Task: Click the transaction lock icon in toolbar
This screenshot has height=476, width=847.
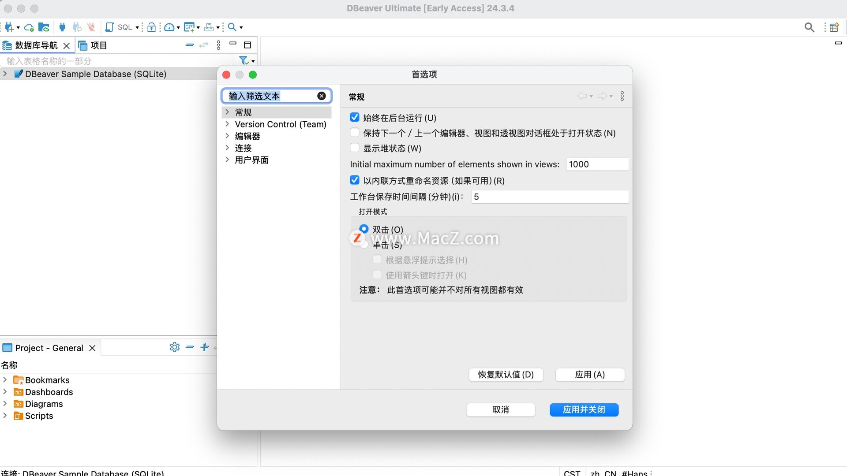Action: [151, 27]
